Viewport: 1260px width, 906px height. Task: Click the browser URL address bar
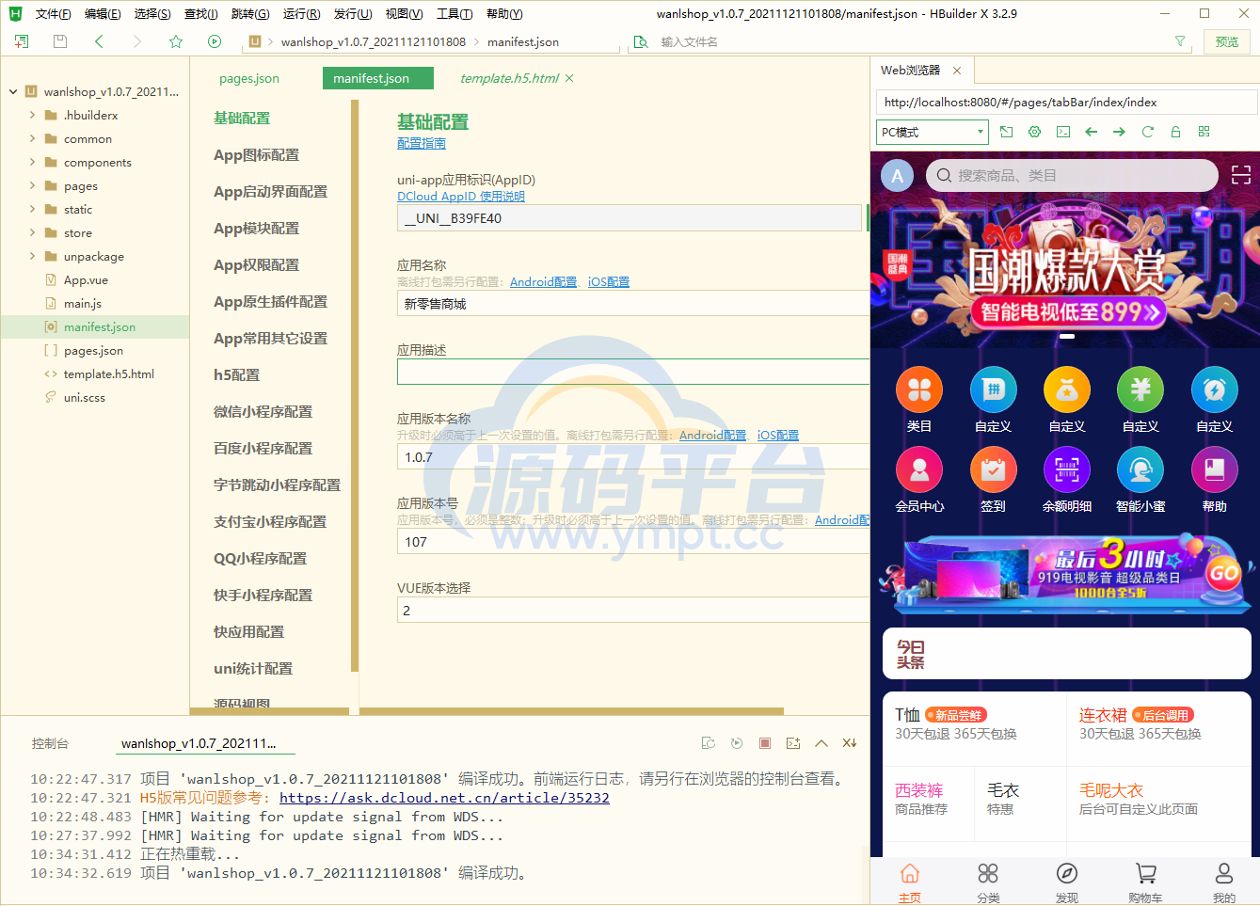point(1067,103)
